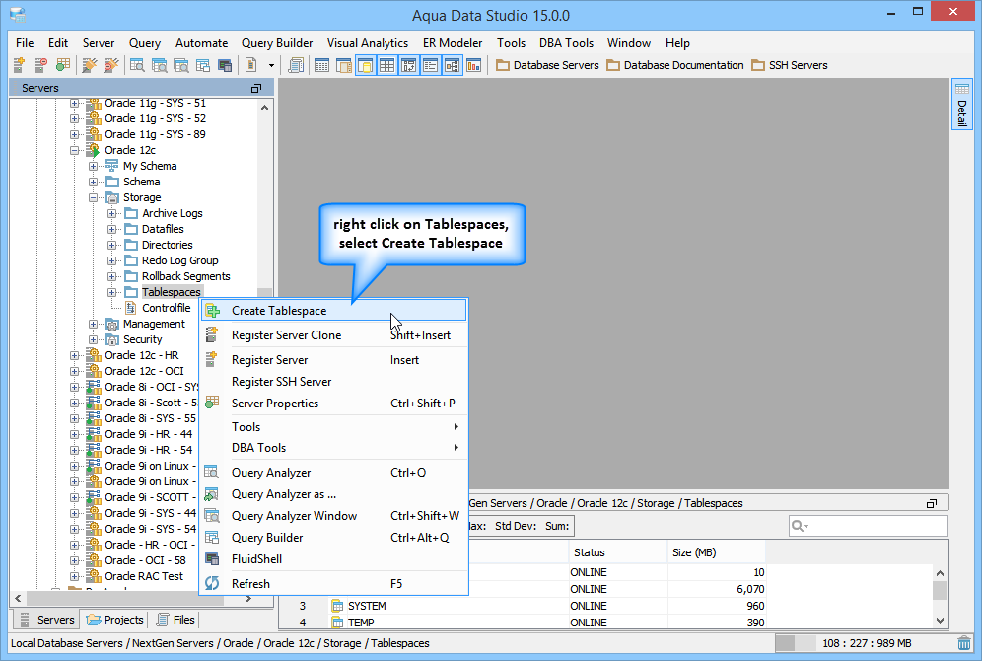This screenshot has height=661, width=982.
Task: Select Server Properties in the context menu
Action: 334,404
